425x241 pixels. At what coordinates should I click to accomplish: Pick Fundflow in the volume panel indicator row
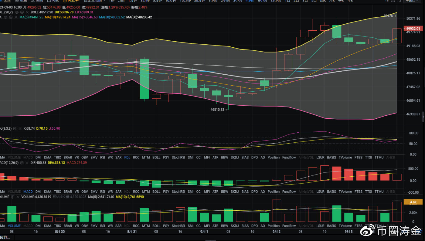click(289, 226)
